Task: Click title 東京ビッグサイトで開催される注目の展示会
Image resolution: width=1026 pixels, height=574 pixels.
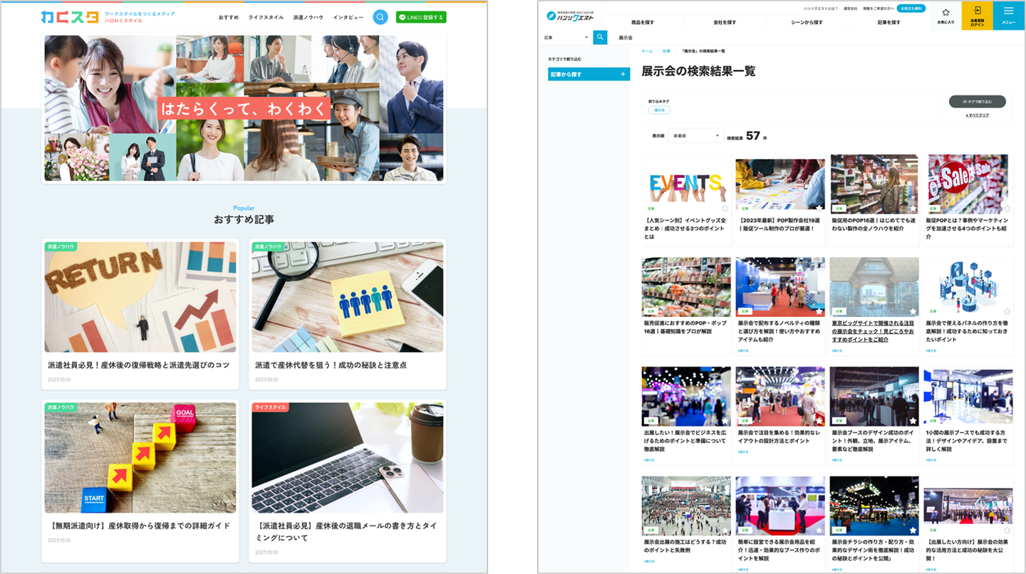Action: [x=874, y=330]
